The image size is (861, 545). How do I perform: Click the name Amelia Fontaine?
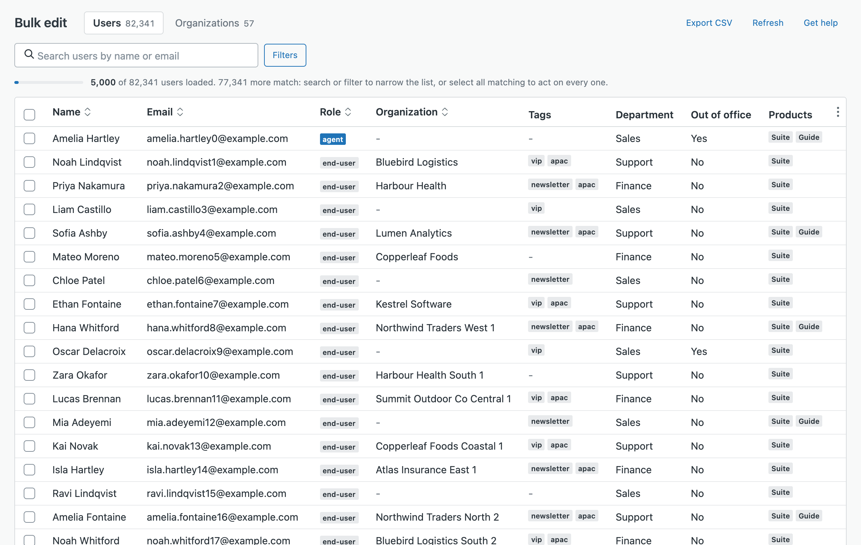tap(89, 517)
